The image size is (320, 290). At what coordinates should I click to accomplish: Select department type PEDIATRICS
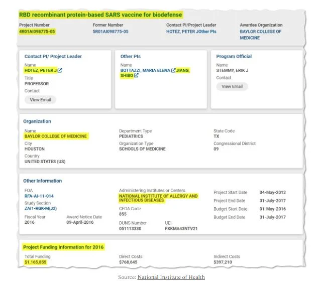pos(131,136)
